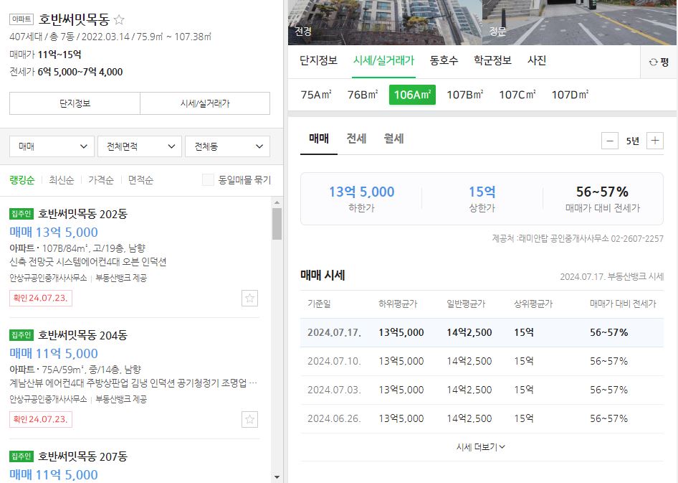
Task: Favorite 호반써밋목동 complex with the title star
Action: coord(119,19)
